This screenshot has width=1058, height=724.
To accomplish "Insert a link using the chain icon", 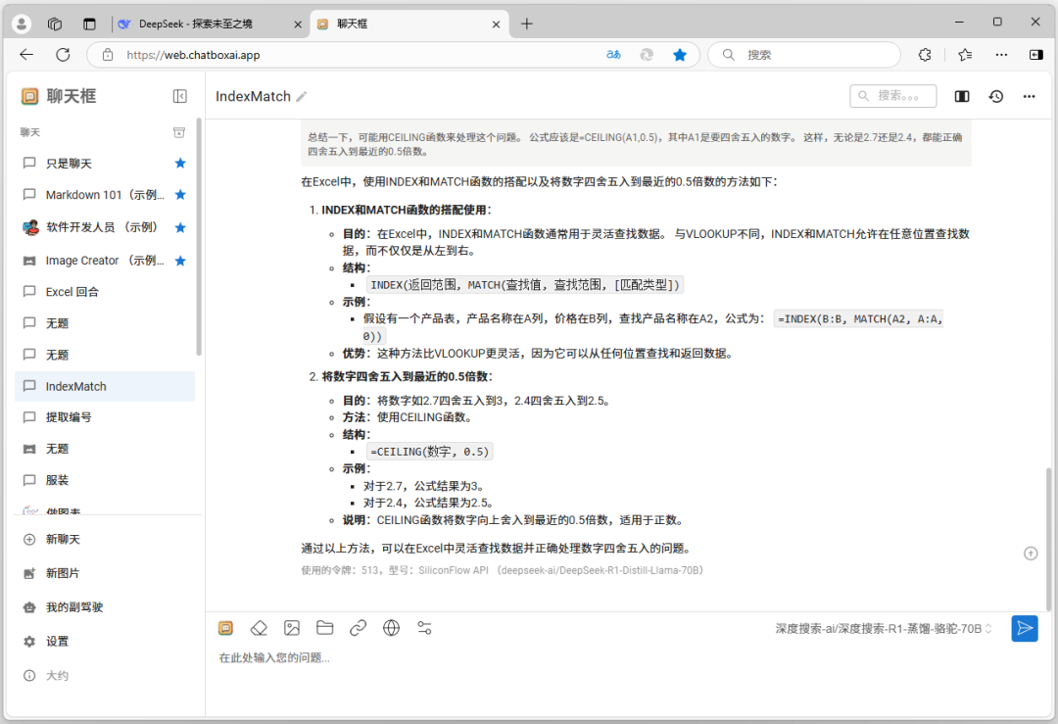I will point(359,628).
